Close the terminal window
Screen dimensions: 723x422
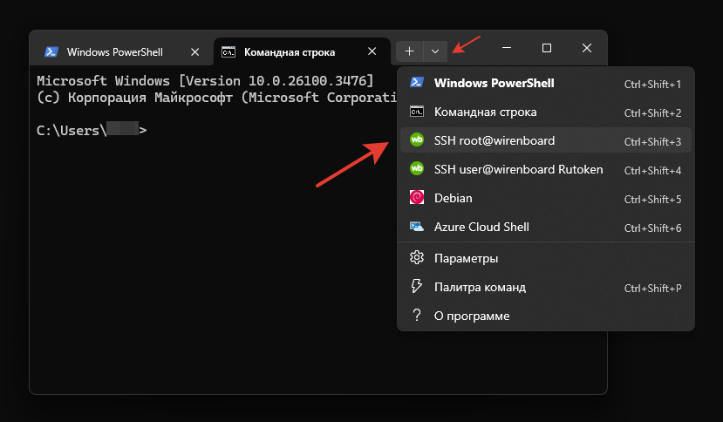587,48
